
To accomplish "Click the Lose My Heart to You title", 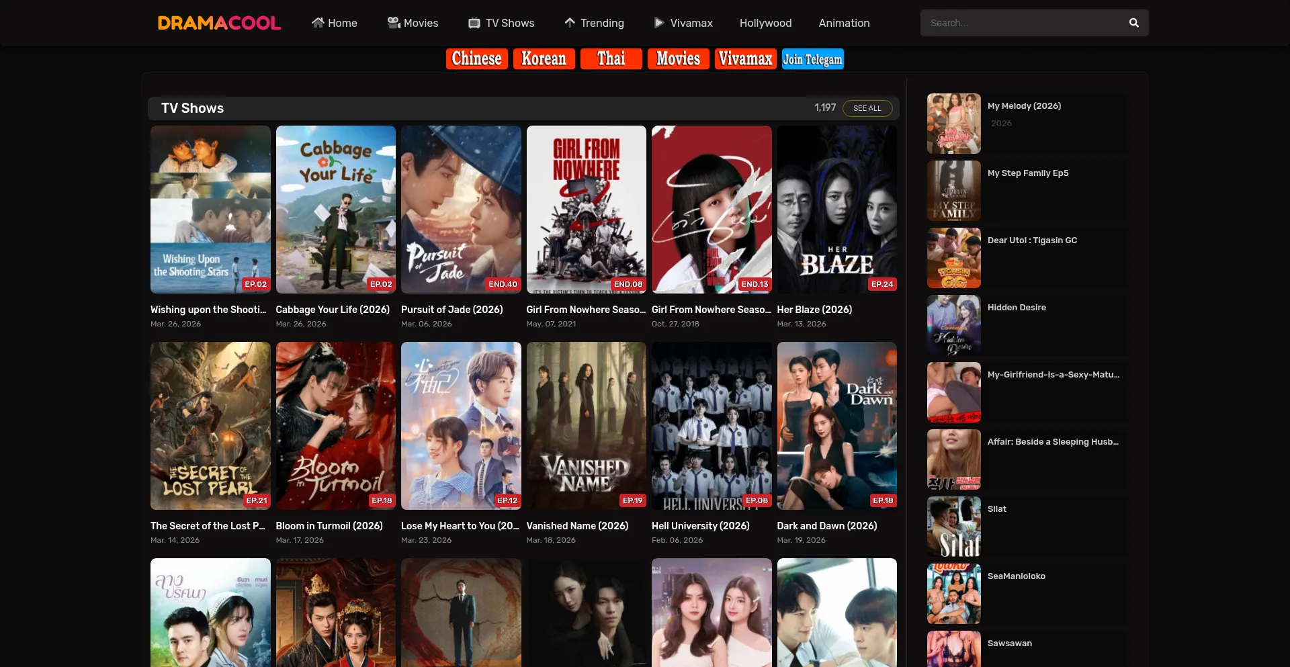I will click(x=460, y=526).
